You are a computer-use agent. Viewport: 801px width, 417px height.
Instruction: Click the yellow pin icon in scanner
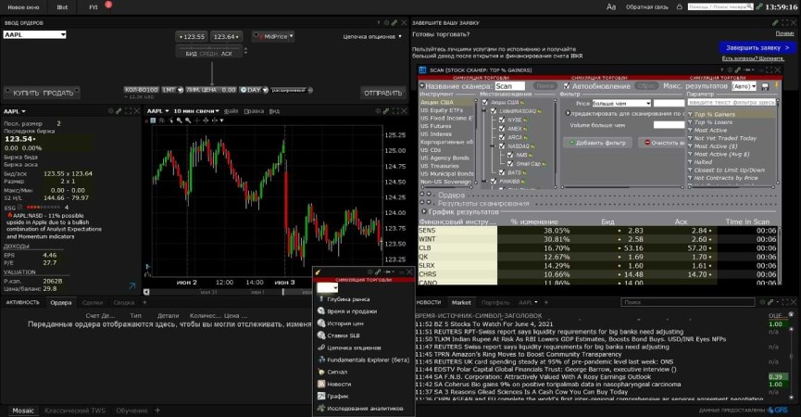click(x=777, y=85)
